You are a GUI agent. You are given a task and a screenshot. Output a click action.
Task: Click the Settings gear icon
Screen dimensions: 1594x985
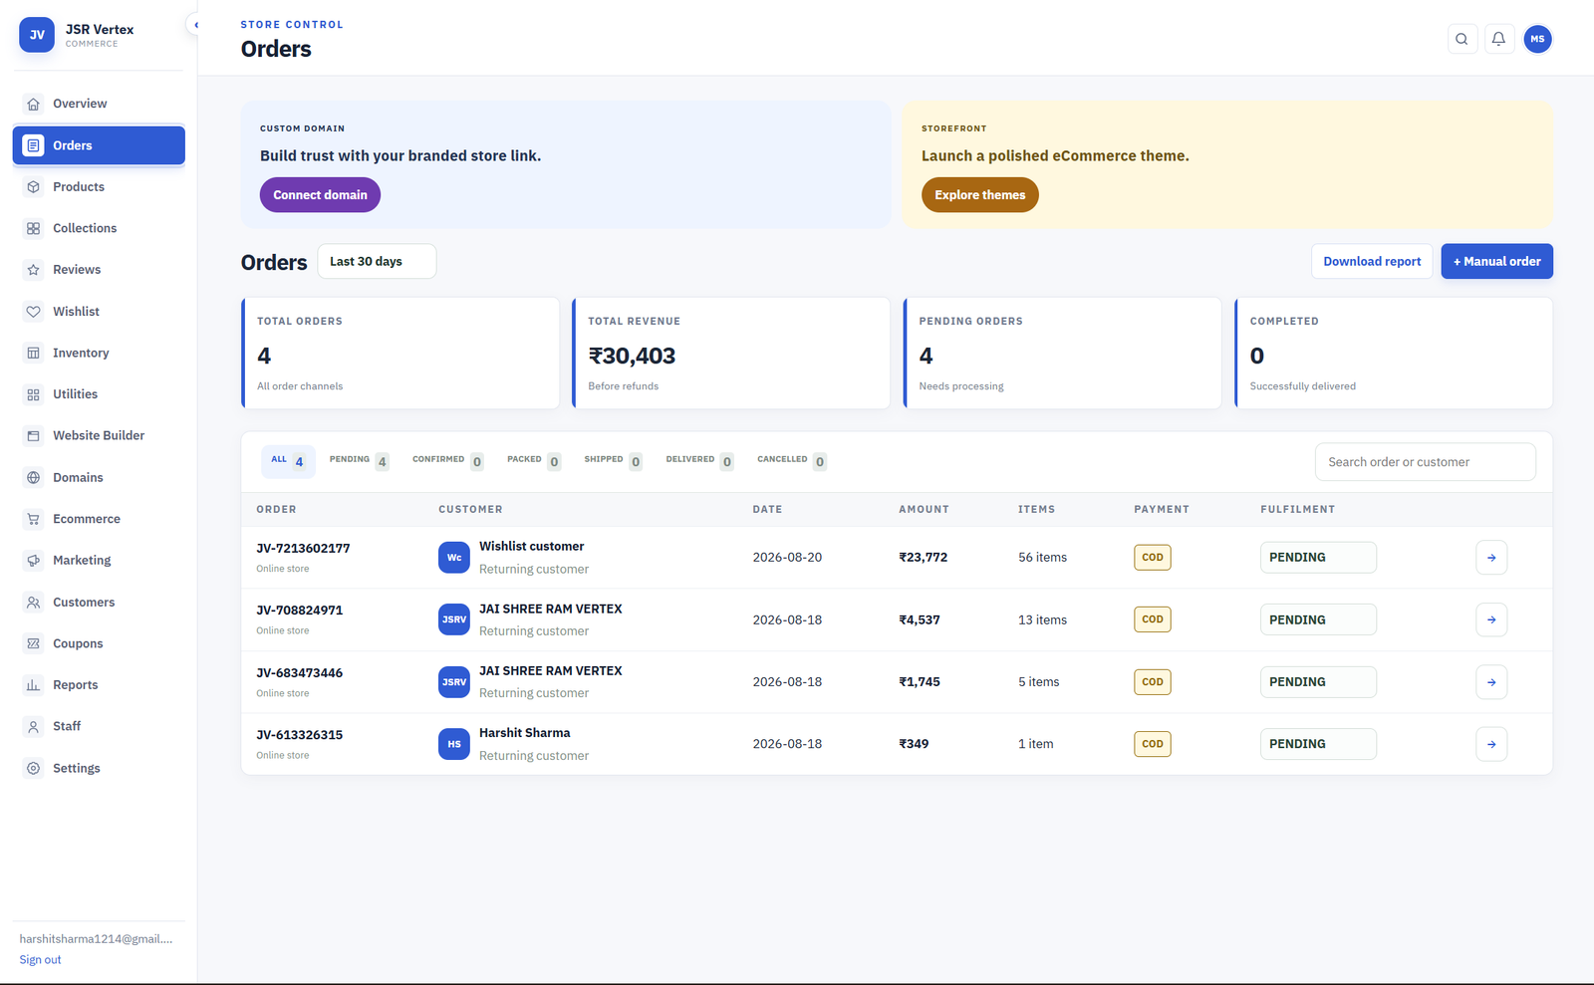33,768
